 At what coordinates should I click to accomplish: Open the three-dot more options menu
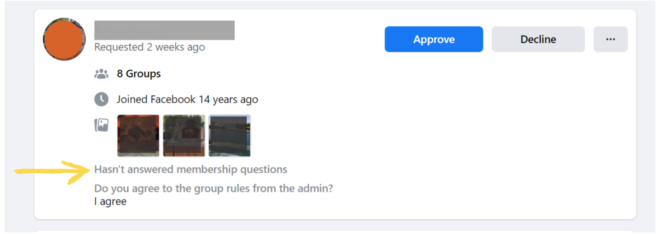(x=610, y=39)
